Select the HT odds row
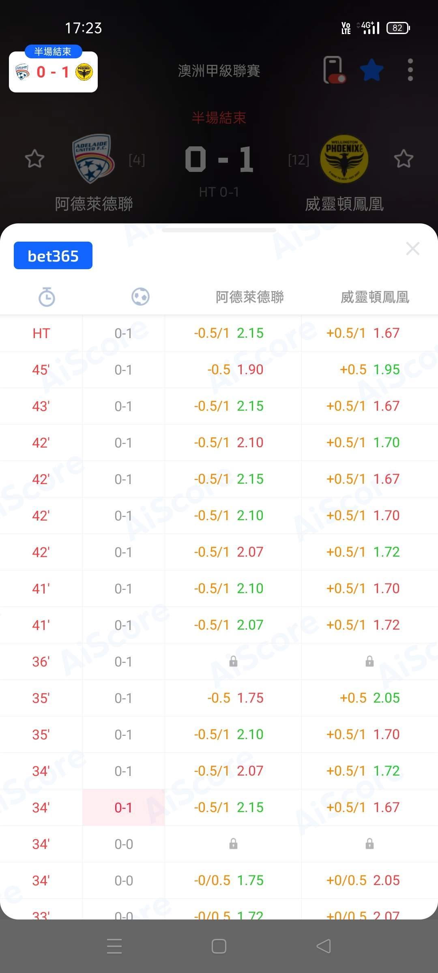The image size is (438, 973). coord(219,333)
